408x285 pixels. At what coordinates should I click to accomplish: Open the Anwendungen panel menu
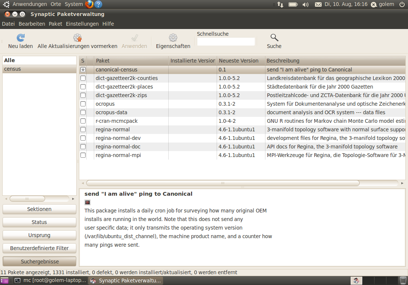tap(30, 4)
